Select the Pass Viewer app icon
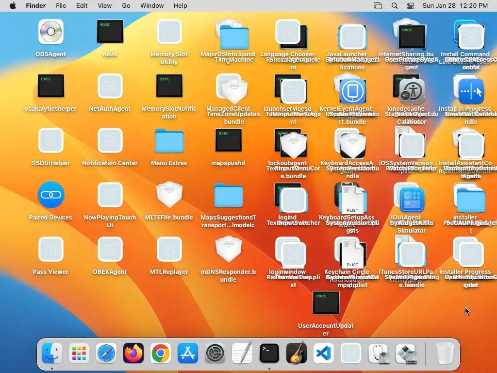Screen dimensions: 497x373 click(x=50, y=249)
